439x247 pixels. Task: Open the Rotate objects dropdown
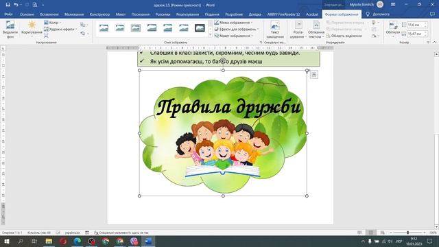375,36
